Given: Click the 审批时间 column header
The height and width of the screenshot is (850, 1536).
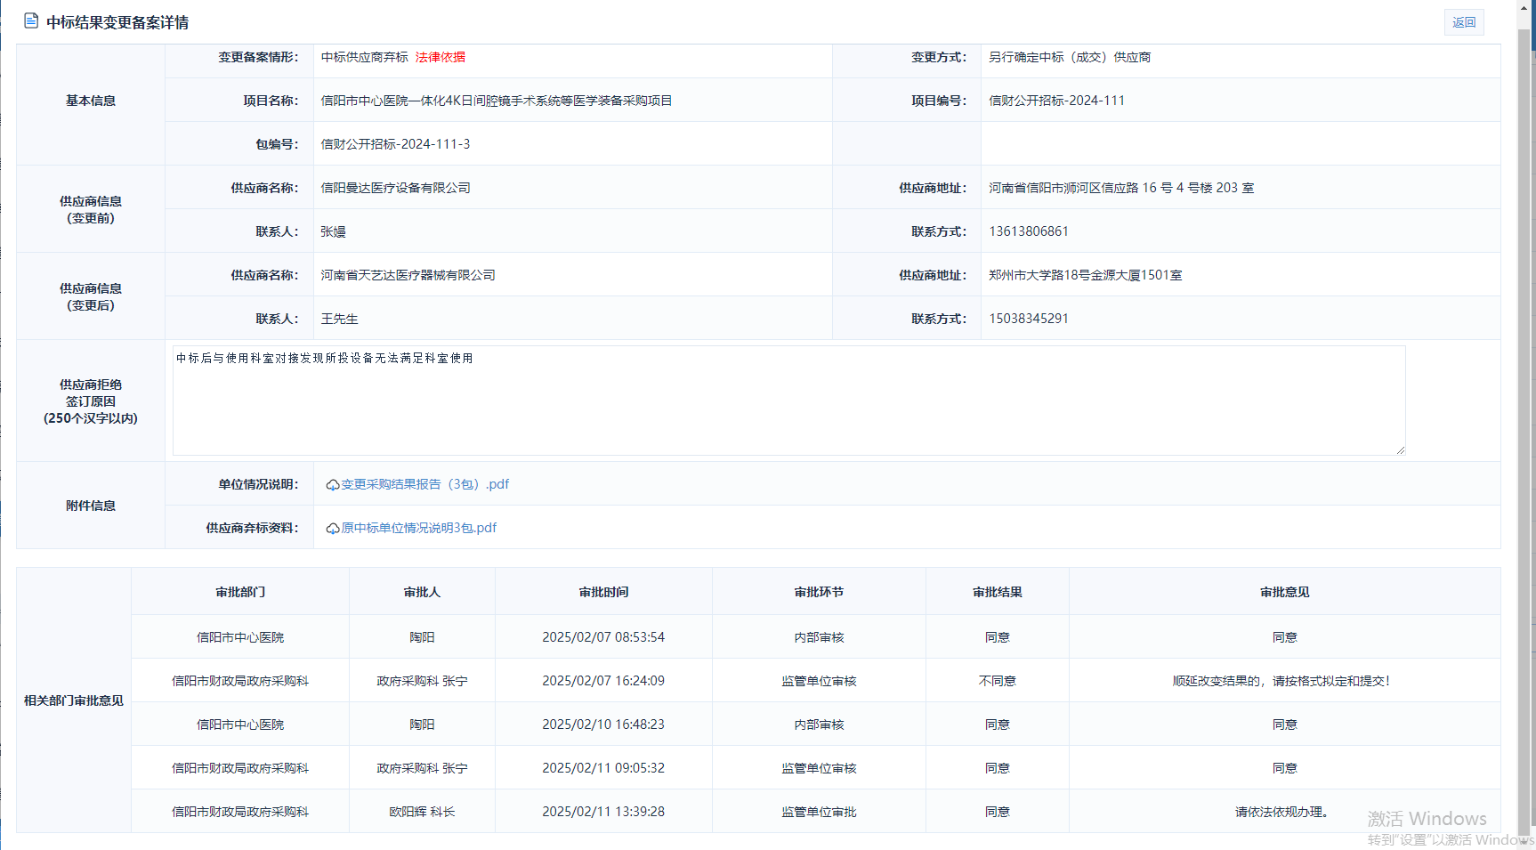Looking at the screenshot, I should (603, 592).
